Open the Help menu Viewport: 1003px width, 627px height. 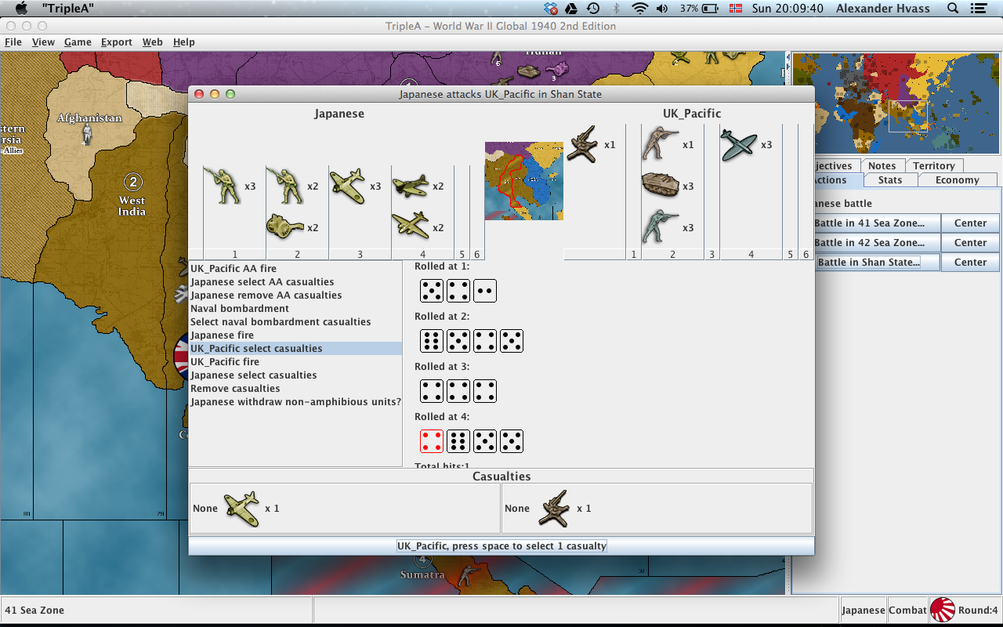click(184, 42)
